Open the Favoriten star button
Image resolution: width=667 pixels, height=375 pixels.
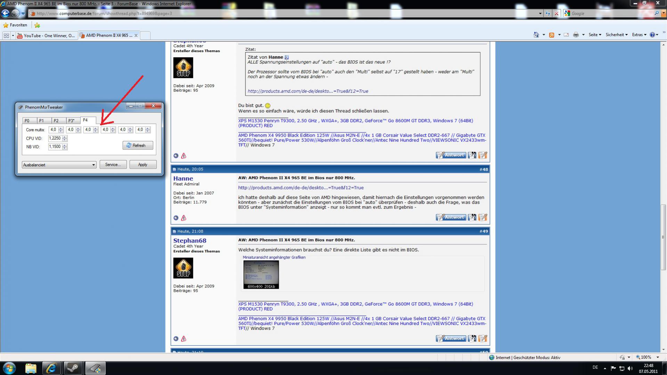(15, 25)
